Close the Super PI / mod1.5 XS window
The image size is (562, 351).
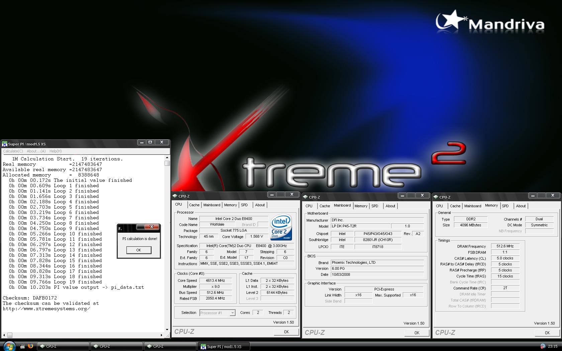(x=162, y=142)
